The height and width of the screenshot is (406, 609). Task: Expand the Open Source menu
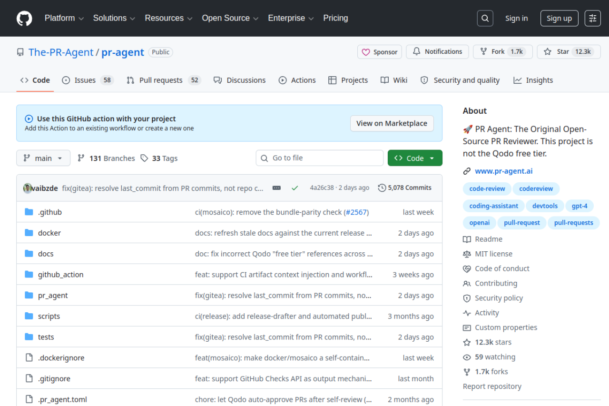[230, 18]
